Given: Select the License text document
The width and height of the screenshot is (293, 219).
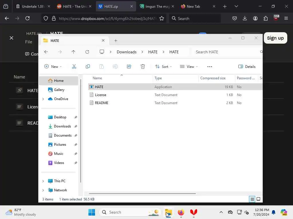Looking at the screenshot, I should click(x=175, y=95).
